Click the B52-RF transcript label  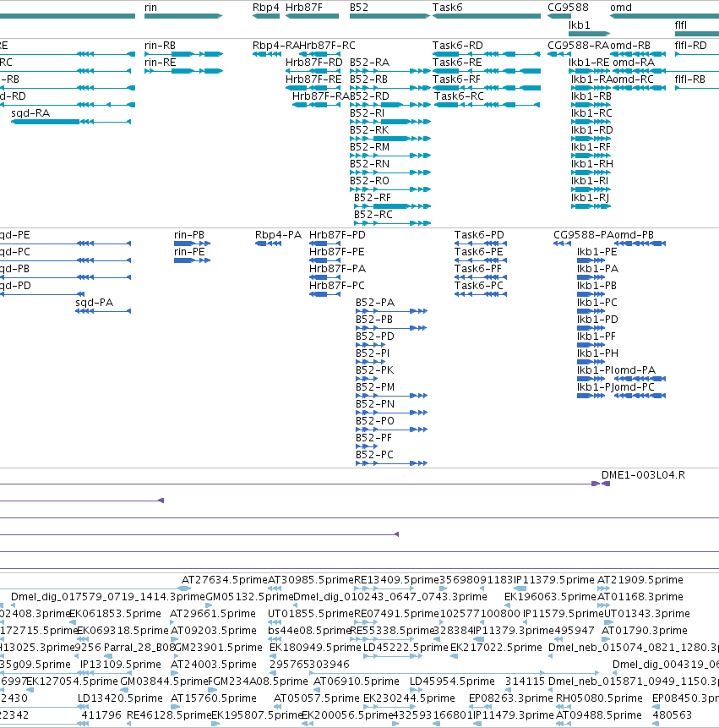point(373,198)
